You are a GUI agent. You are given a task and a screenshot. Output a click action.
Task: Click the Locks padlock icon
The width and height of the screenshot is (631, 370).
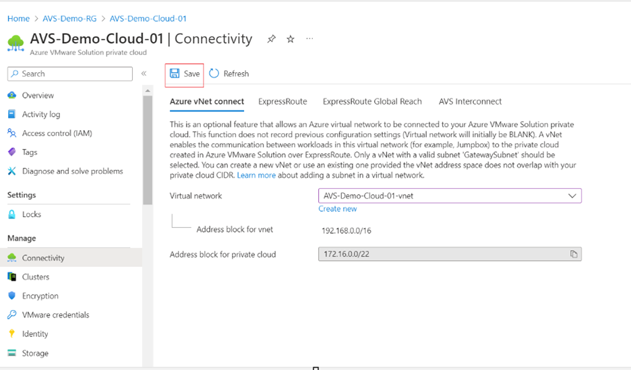pos(11,214)
